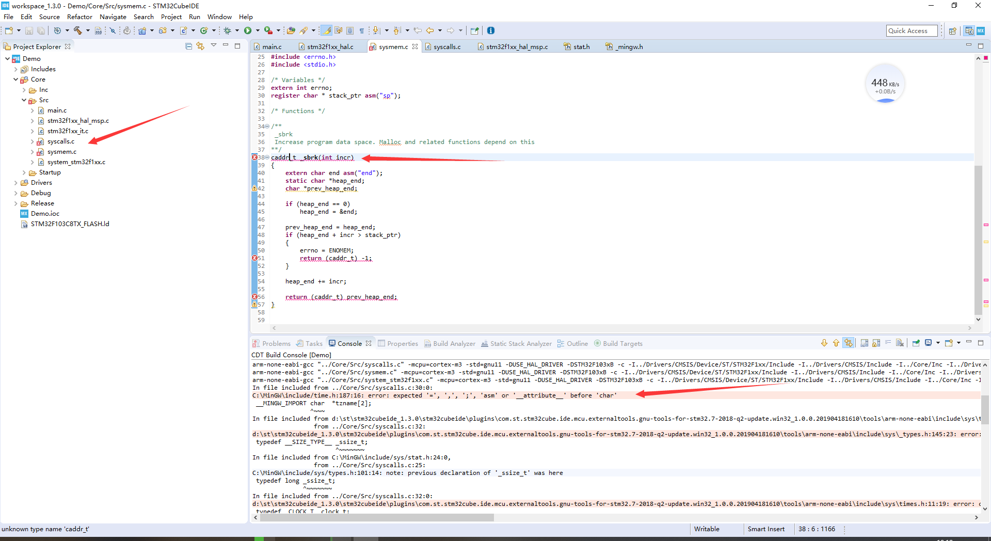Click the Show Whitespace Characters pilcrow icon

(361, 30)
